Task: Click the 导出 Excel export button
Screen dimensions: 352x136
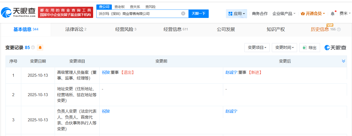Action: [x=310, y=48]
